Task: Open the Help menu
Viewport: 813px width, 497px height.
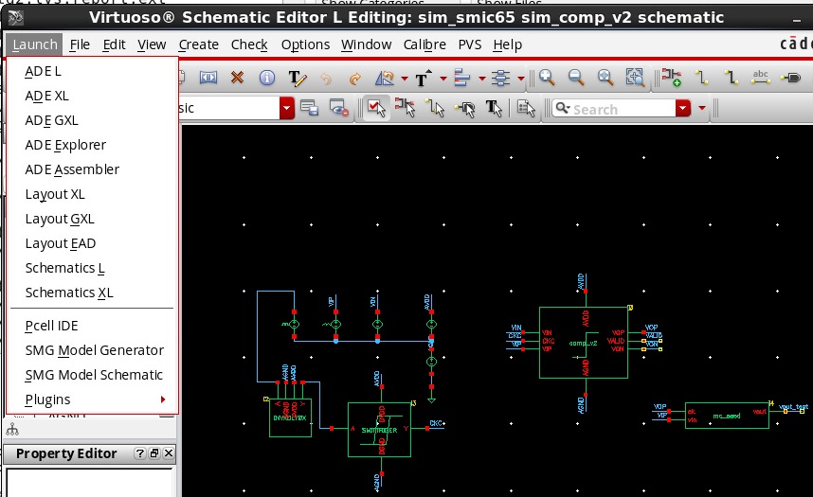Action: pos(507,44)
